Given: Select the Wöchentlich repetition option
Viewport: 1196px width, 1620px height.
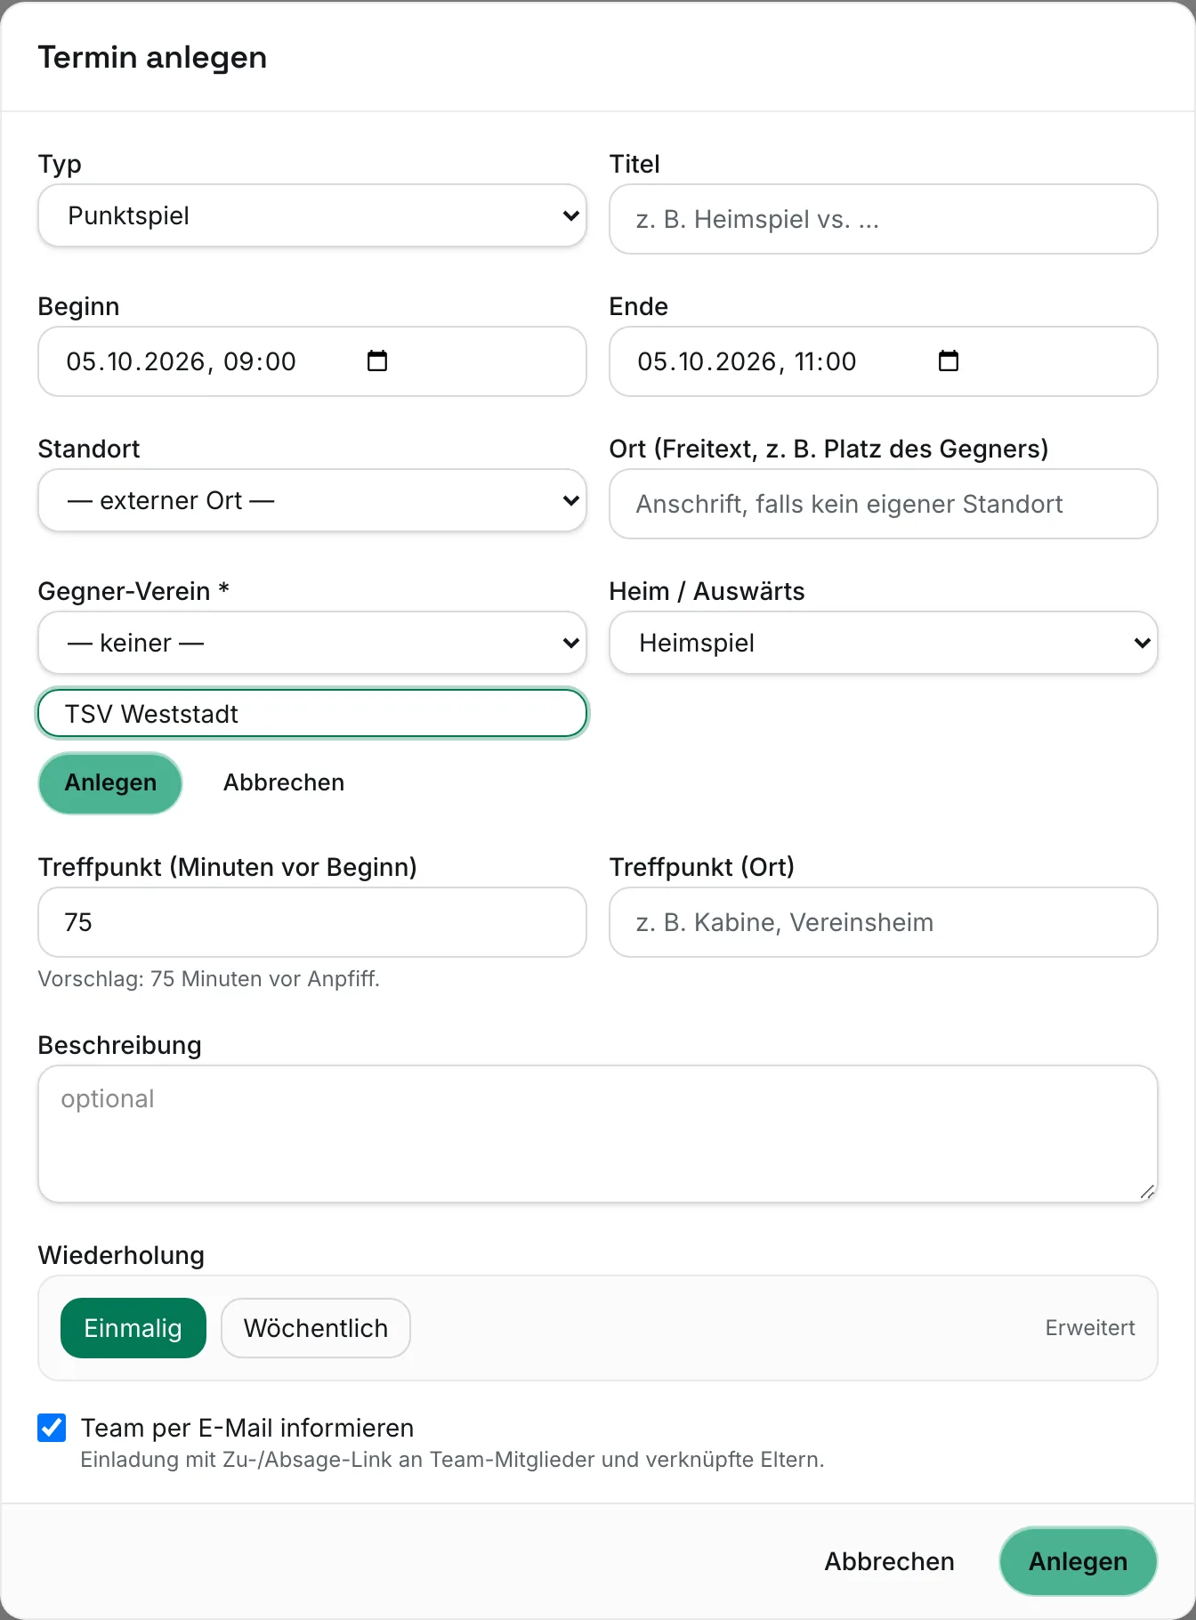Looking at the screenshot, I should coord(316,1328).
